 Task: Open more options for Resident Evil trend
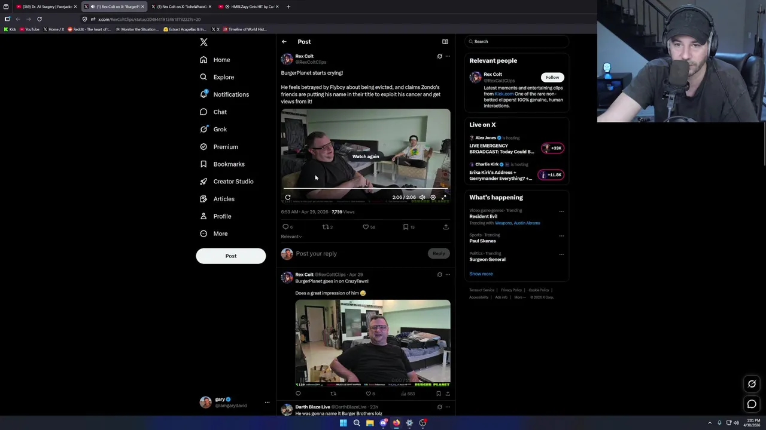click(x=561, y=211)
